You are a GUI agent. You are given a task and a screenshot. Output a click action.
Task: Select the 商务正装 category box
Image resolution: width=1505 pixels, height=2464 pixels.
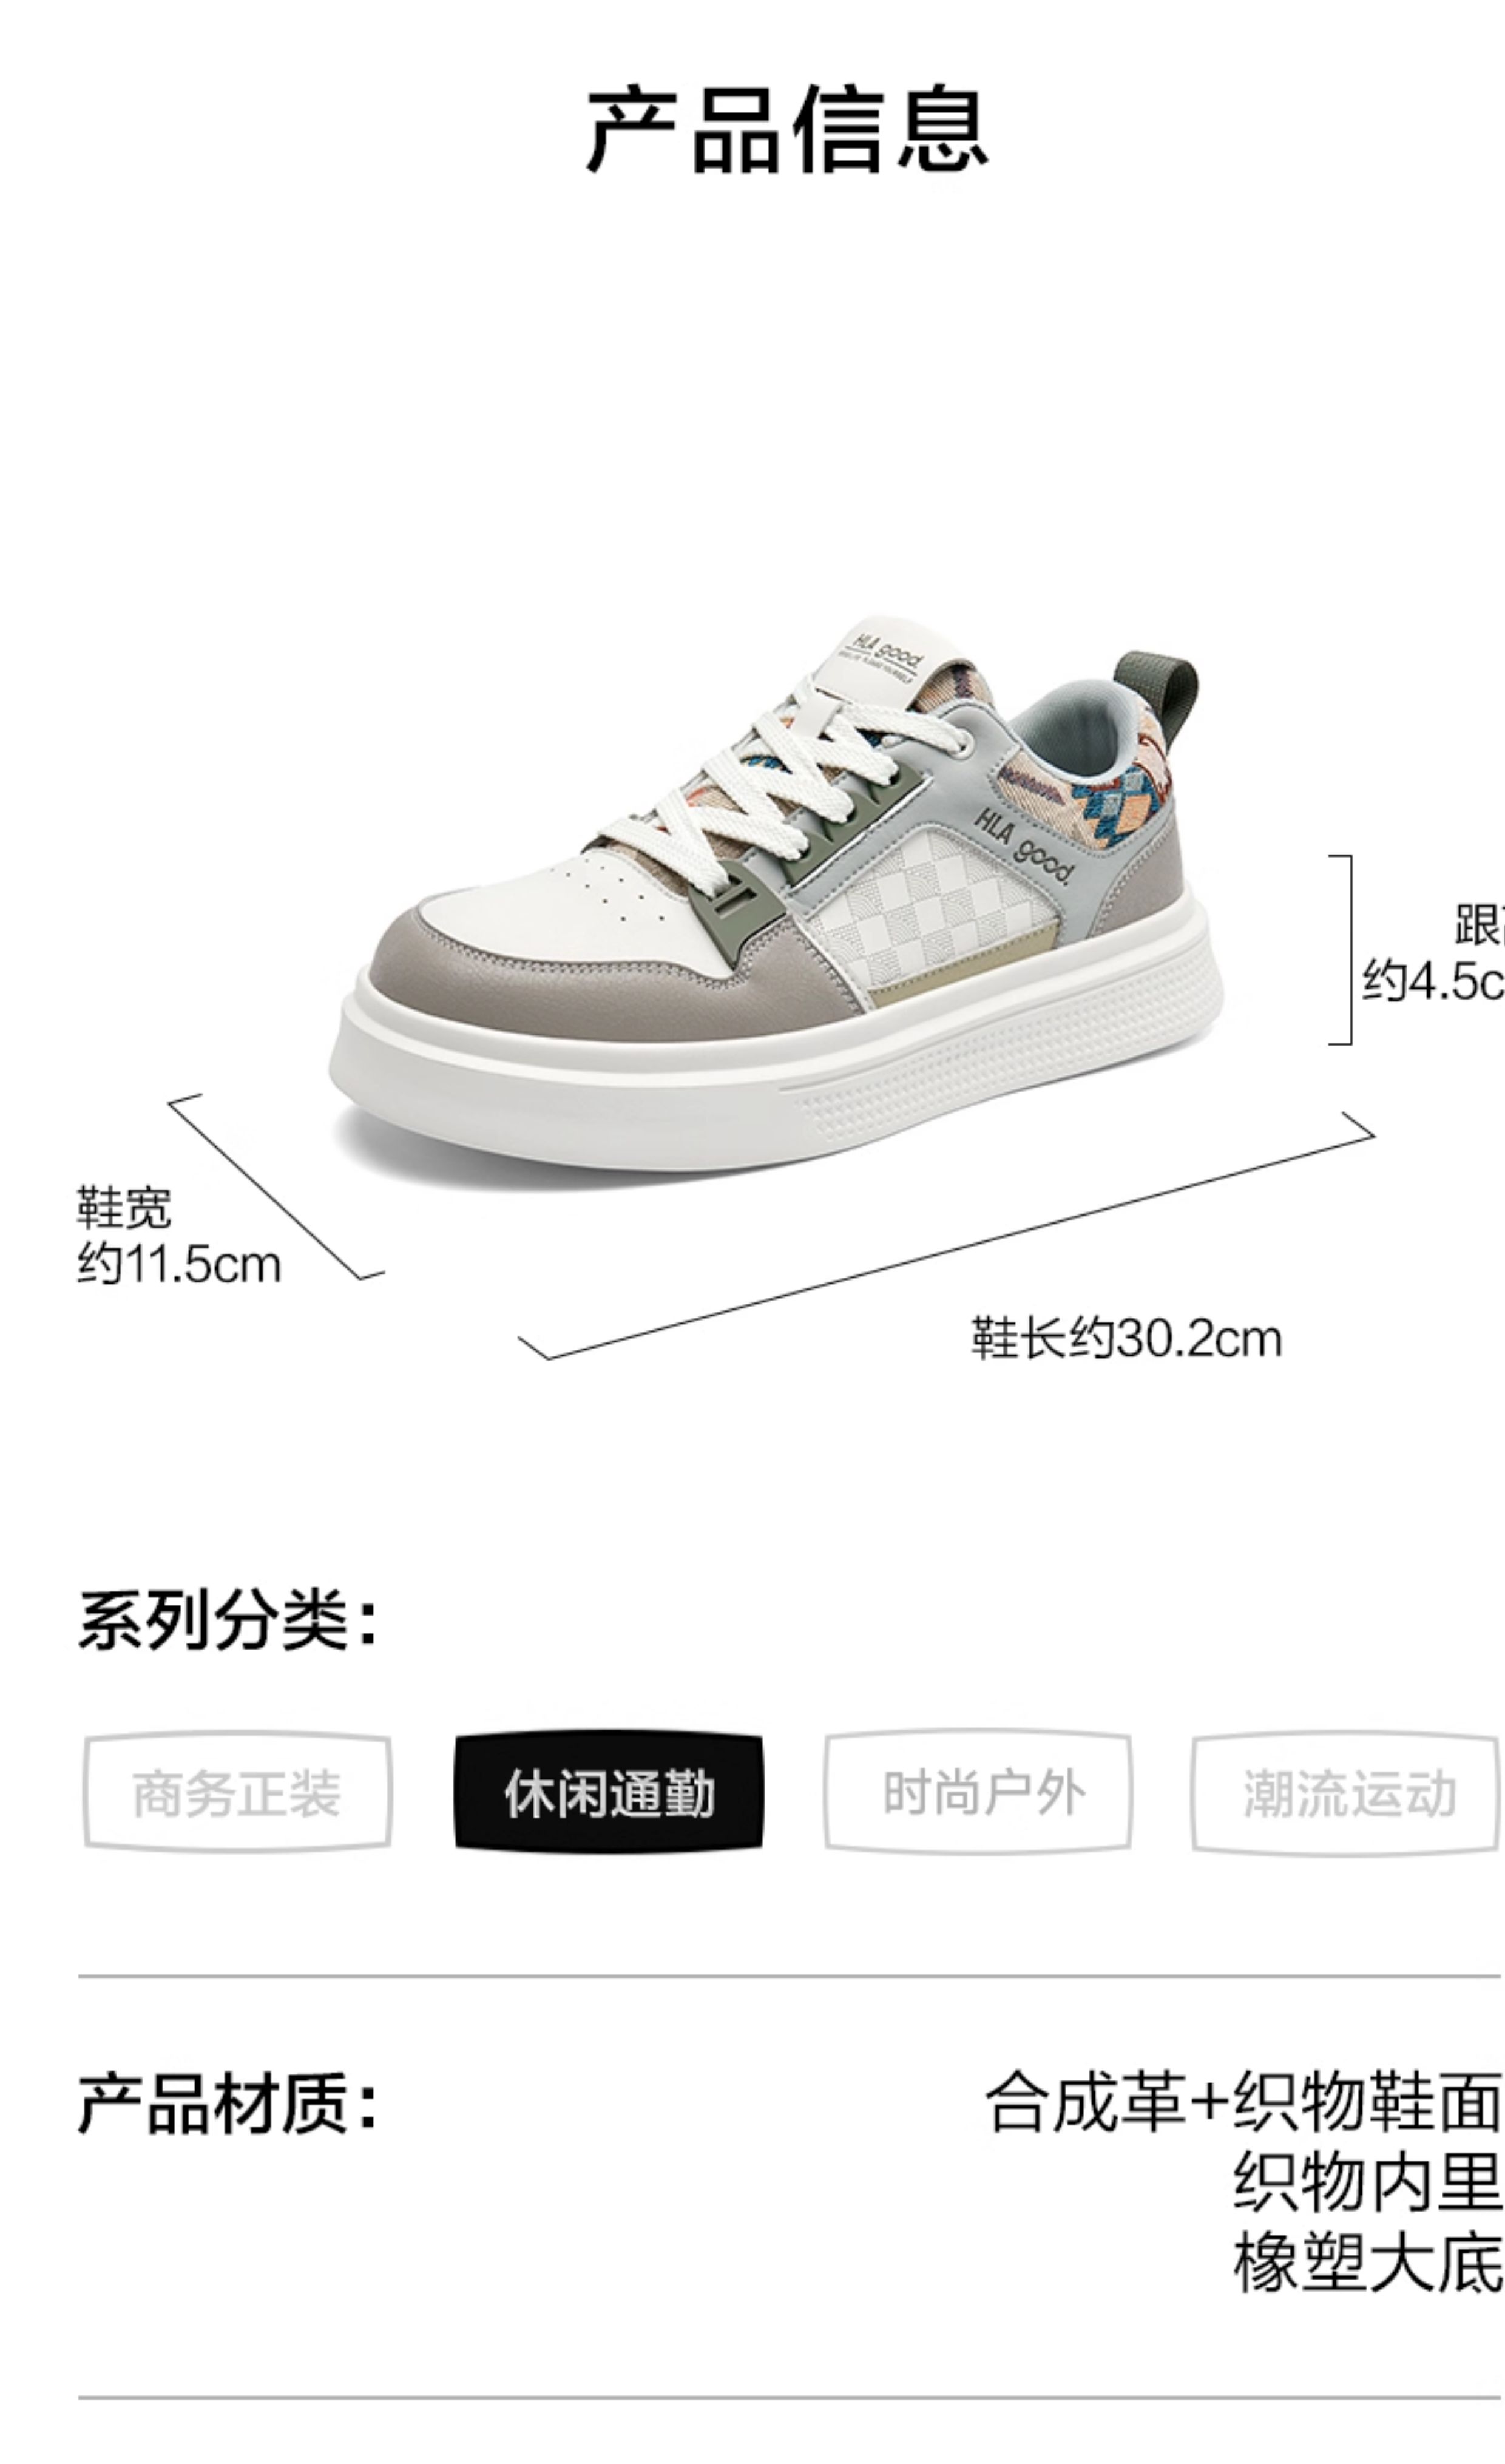(x=237, y=1791)
